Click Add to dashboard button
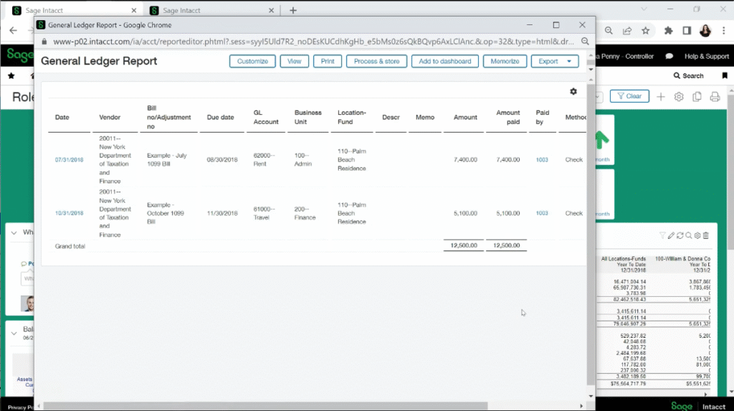734x411 pixels. [444, 62]
